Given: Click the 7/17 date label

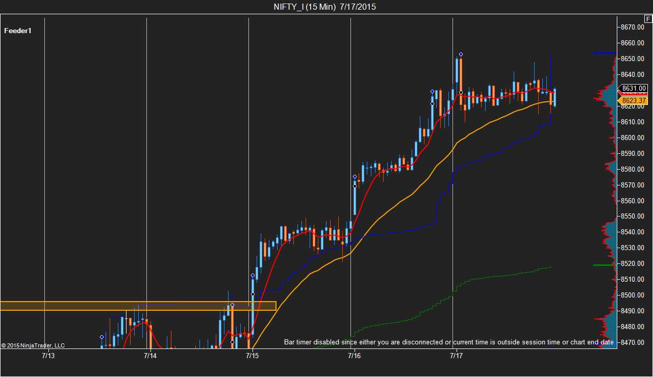Looking at the screenshot, I should click(456, 356).
